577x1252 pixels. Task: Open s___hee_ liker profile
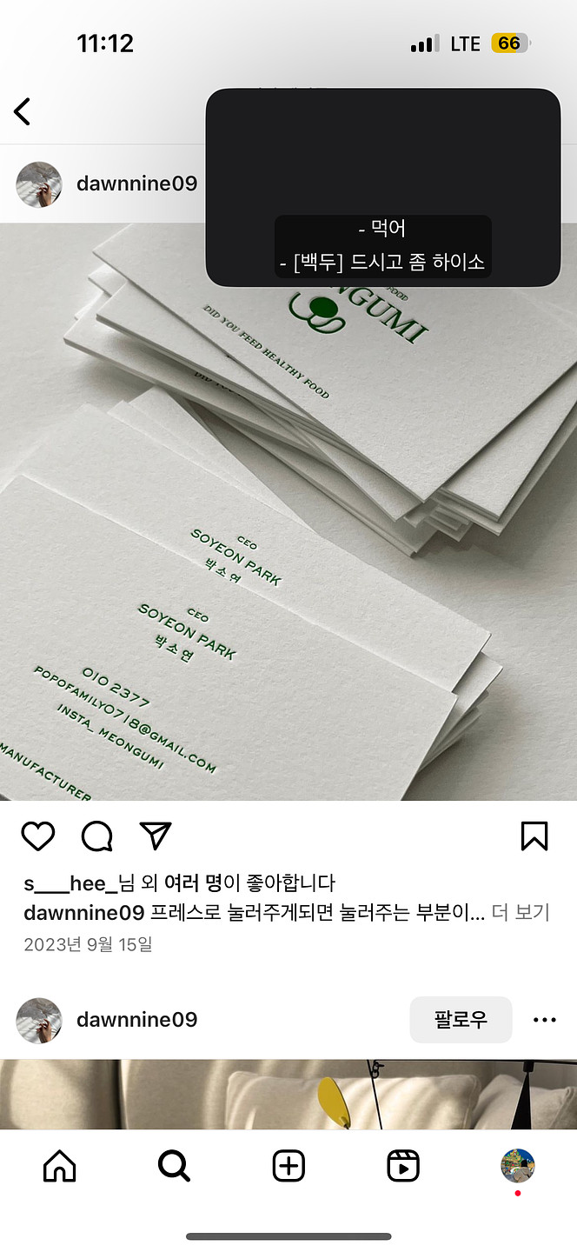tap(70, 883)
